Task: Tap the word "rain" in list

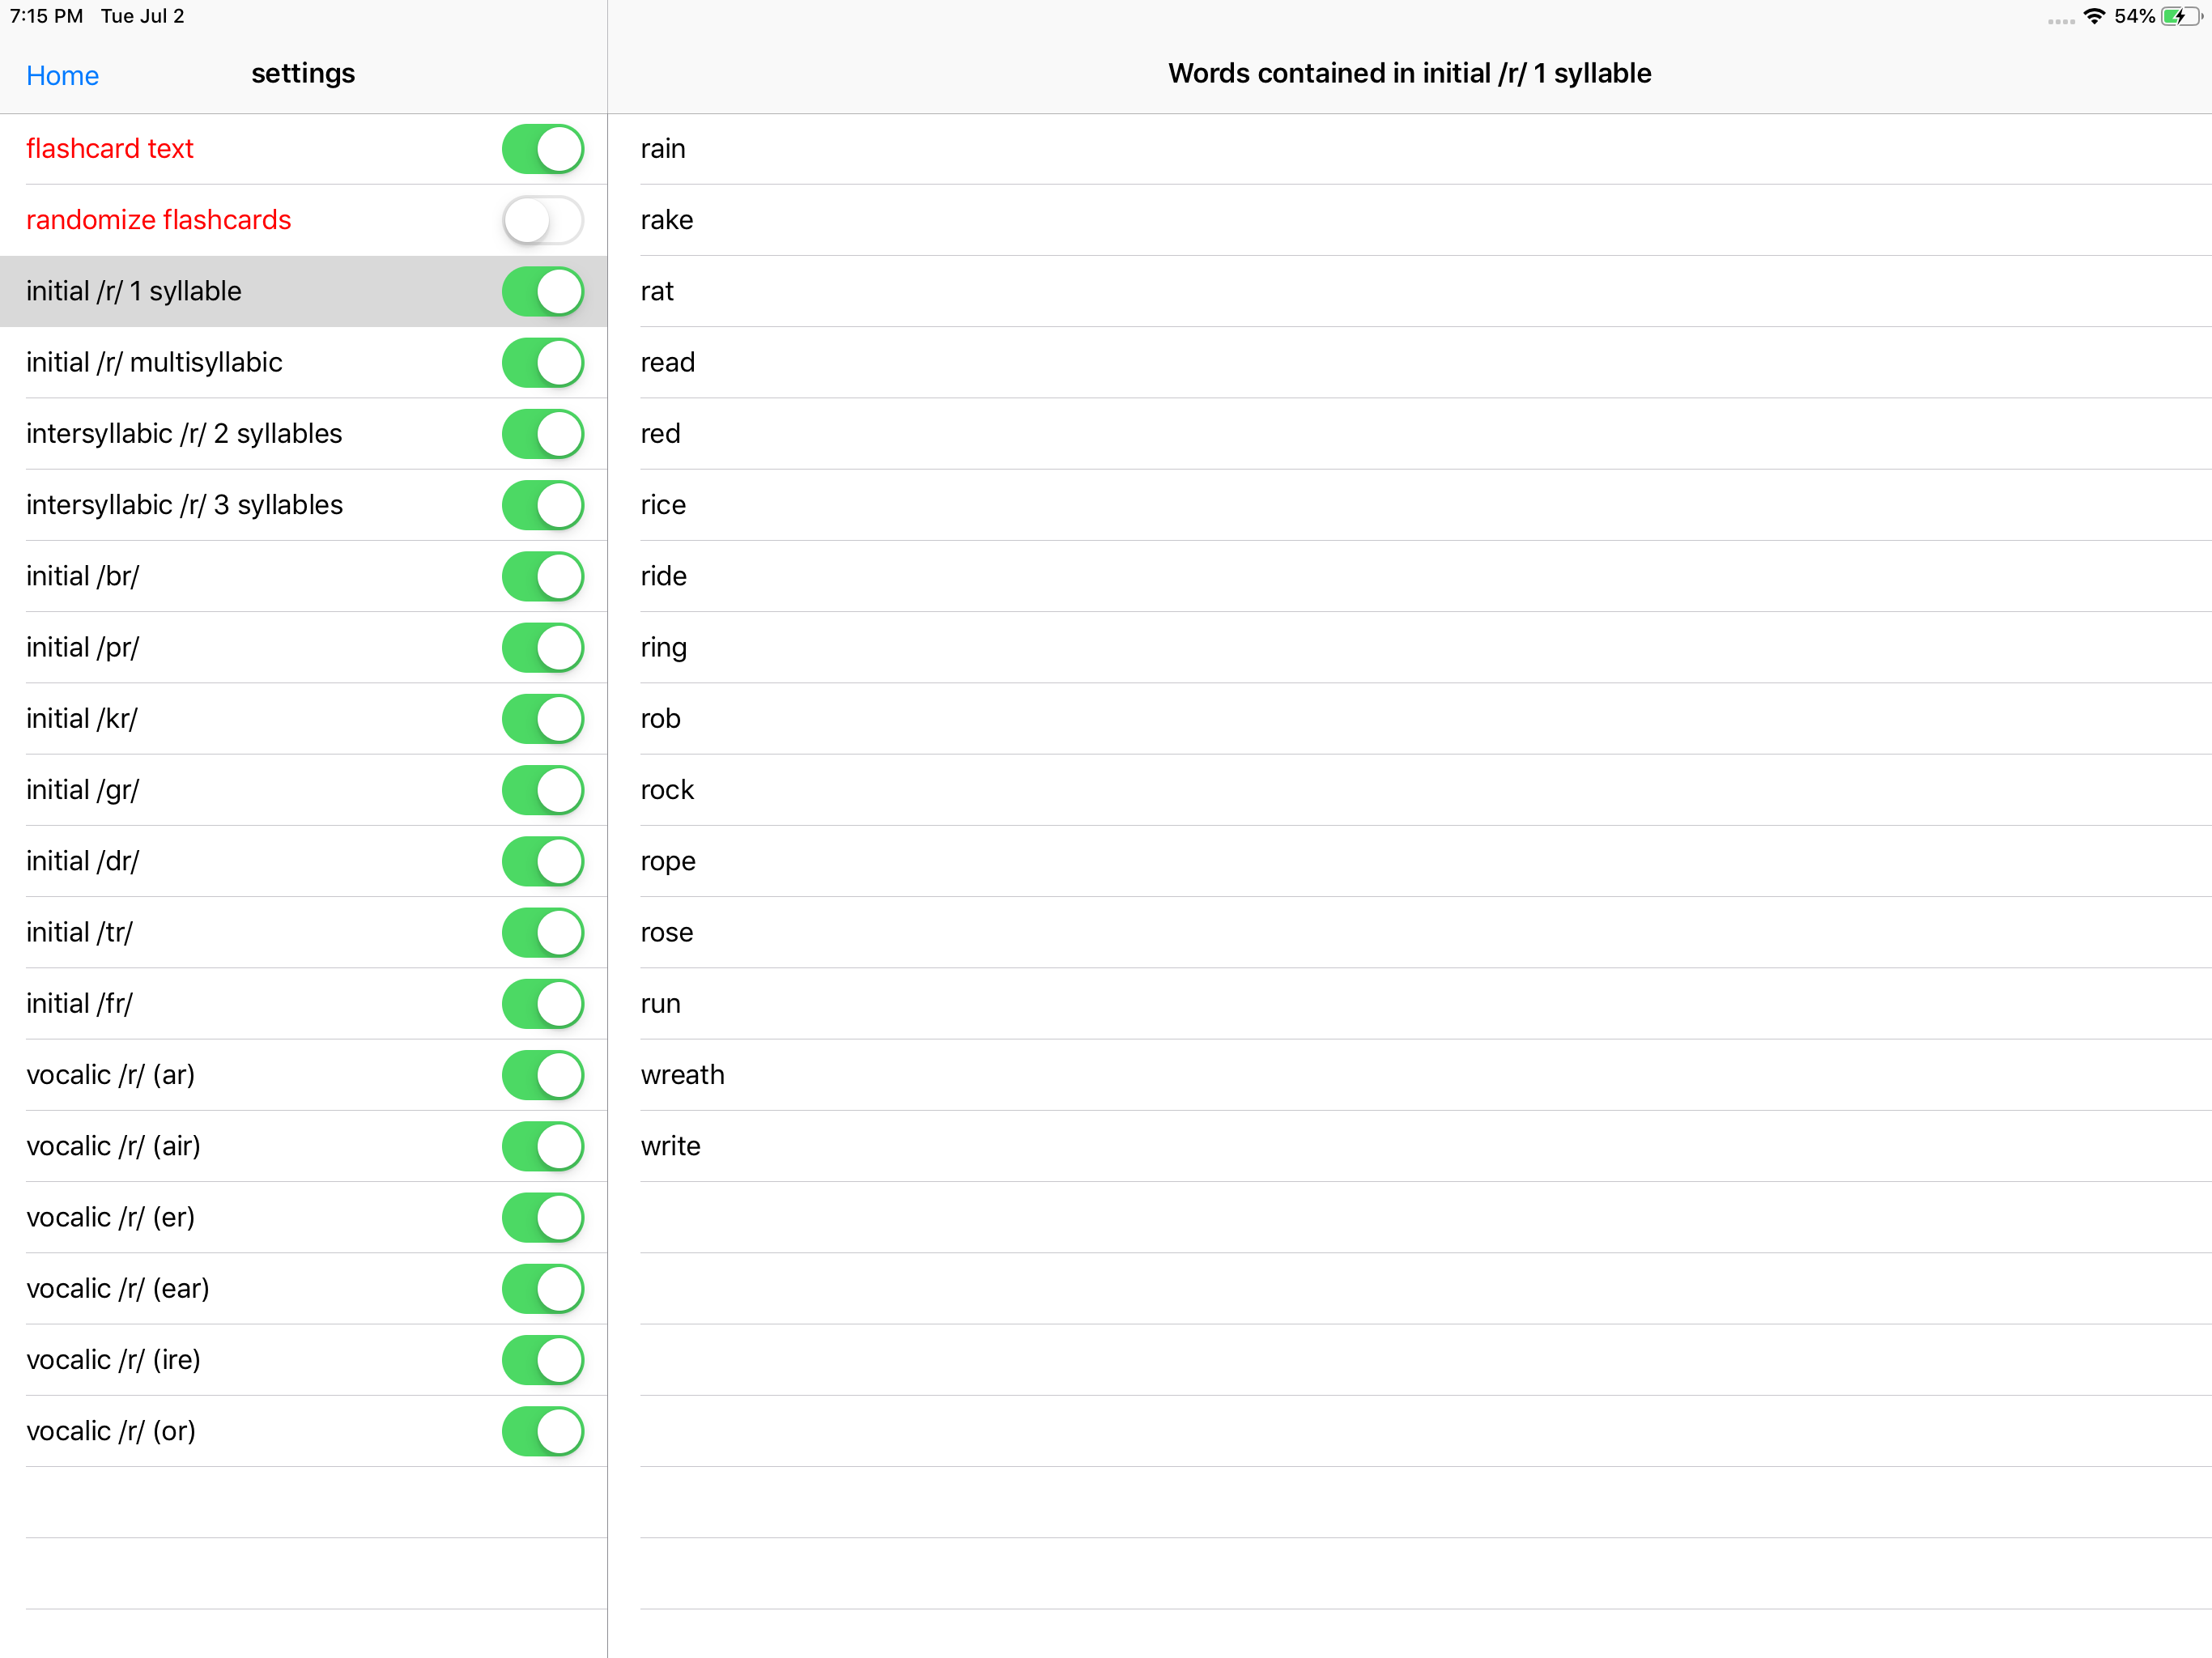Action: point(663,149)
